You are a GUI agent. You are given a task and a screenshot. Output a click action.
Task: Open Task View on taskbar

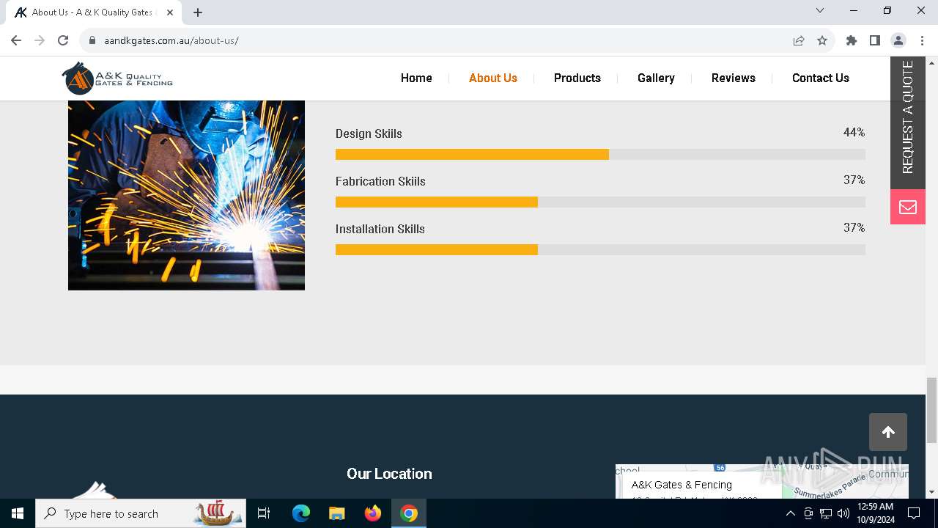pyautogui.click(x=264, y=513)
